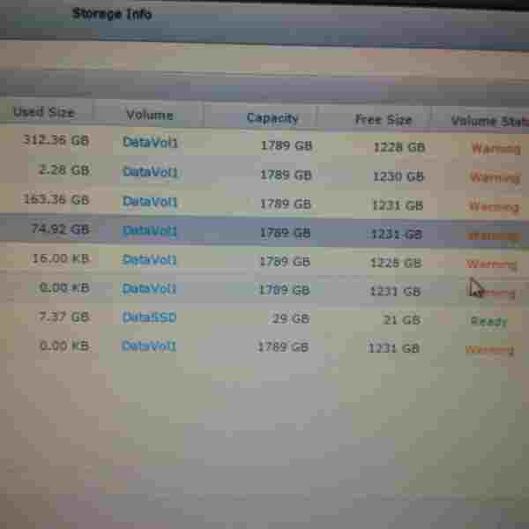The width and height of the screenshot is (529, 529).
Task: Click Warning status in the 2.28 GB row
Action: tap(494, 177)
